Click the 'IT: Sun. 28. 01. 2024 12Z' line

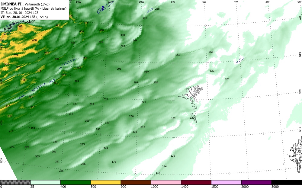[x=19, y=13]
